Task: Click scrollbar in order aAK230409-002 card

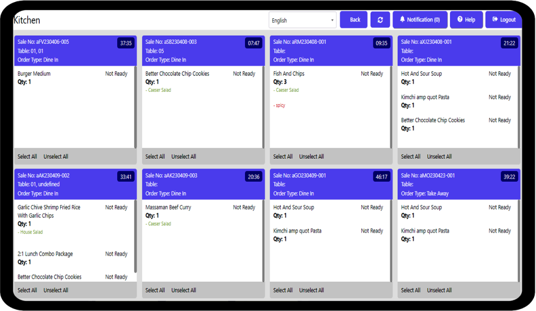Action: click(x=136, y=236)
